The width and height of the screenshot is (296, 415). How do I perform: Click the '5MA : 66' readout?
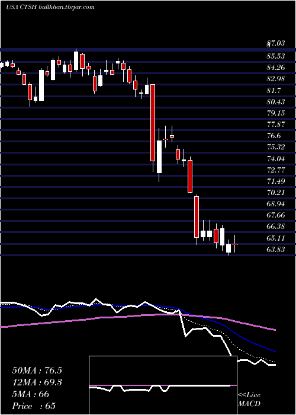(31, 394)
